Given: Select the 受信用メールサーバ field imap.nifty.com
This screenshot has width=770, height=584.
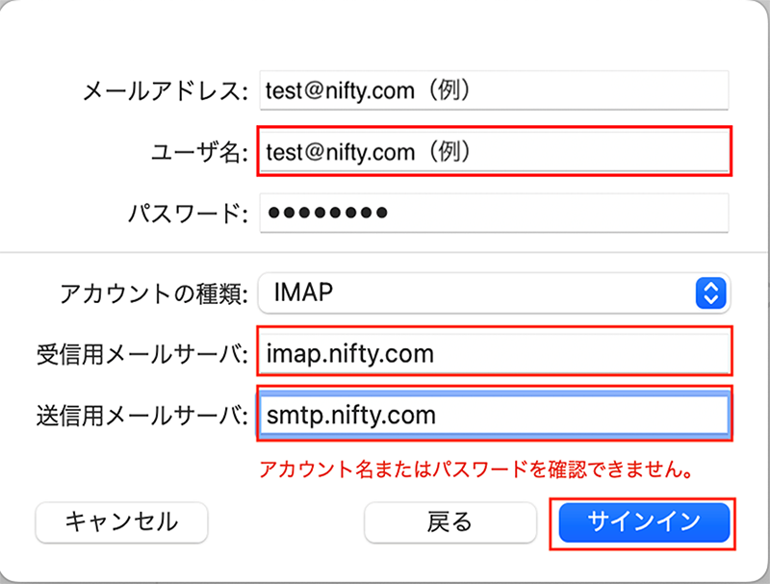Looking at the screenshot, I should click(x=493, y=353).
